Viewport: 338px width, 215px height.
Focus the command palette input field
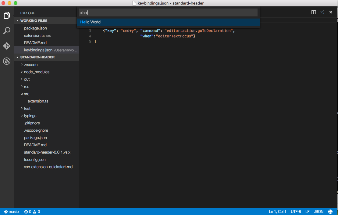pos(168,12)
